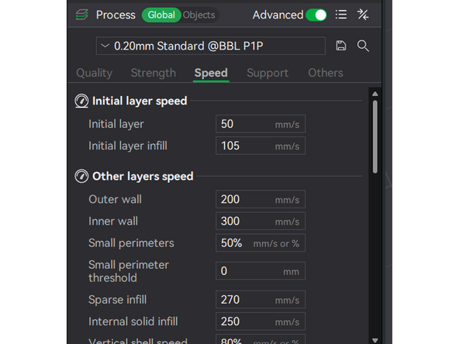Open the Support tab
The image size is (459, 344).
point(267,73)
